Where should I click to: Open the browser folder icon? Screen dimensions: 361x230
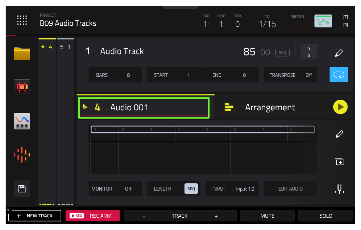22,54
